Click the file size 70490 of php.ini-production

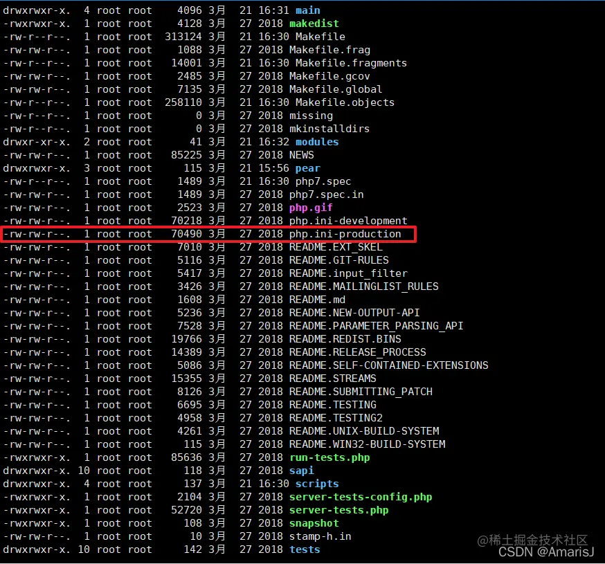(x=186, y=234)
